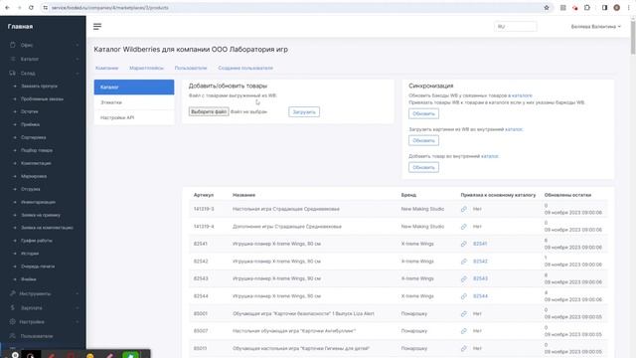Expand the Настройки sidebar section chevron
636x358 pixels.
point(78,322)
